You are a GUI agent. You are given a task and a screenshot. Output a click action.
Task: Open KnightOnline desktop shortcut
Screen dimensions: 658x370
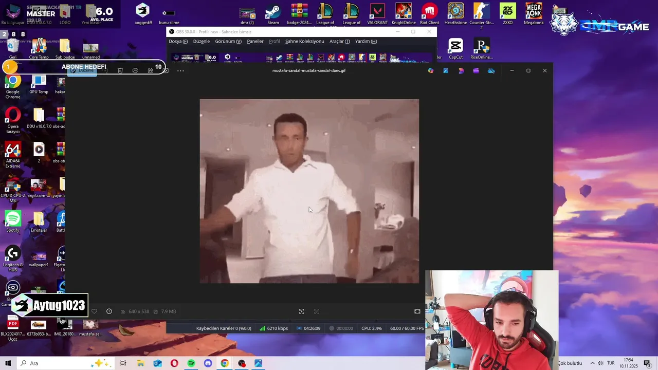(404, 14)
